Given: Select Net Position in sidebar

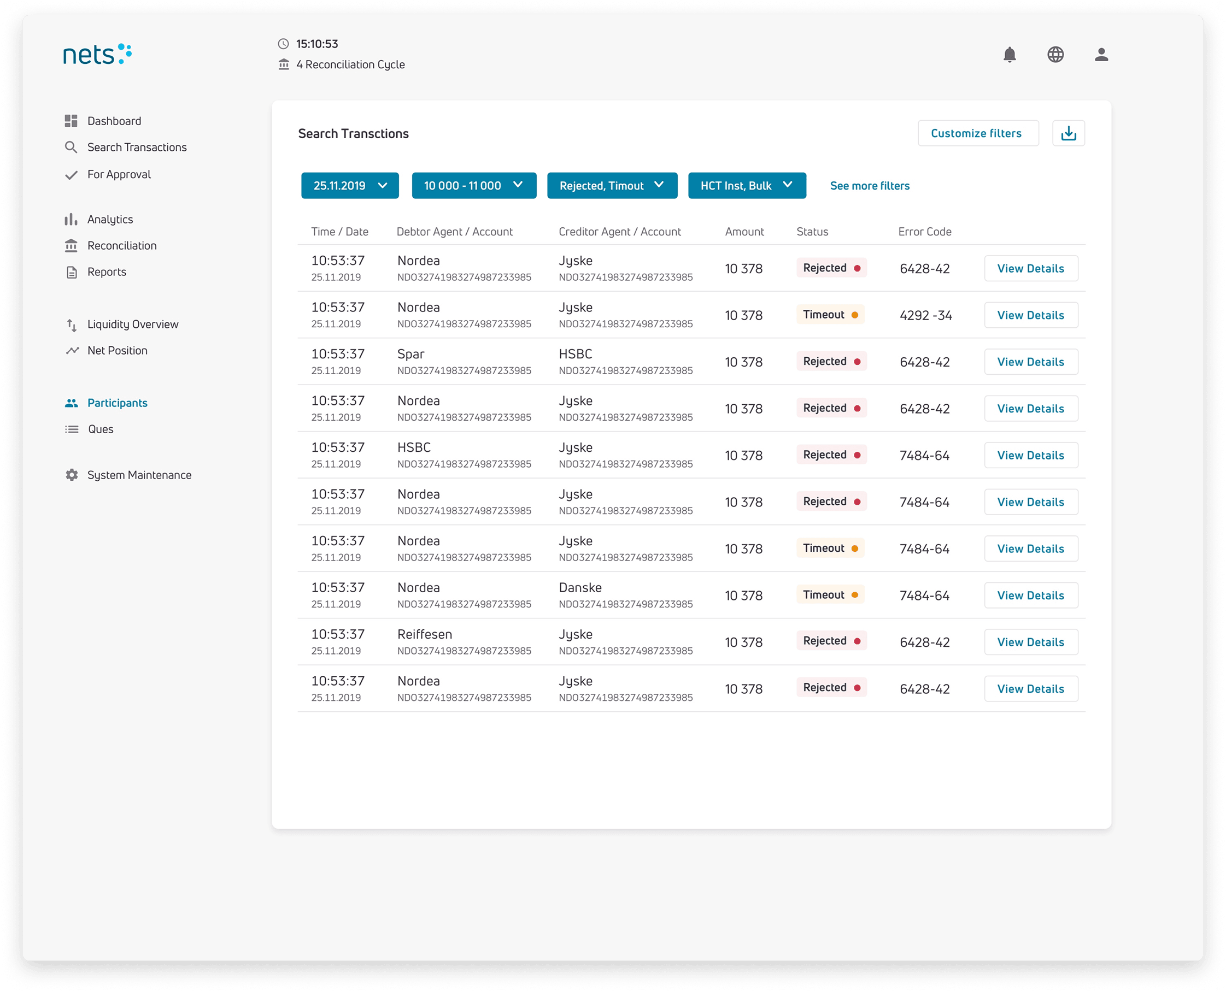Looking at the screenshot, I should [x=117, y=351].
